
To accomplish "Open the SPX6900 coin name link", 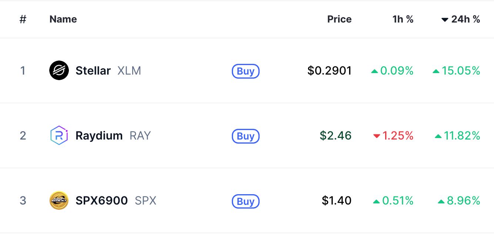I will tap(101, 201).
